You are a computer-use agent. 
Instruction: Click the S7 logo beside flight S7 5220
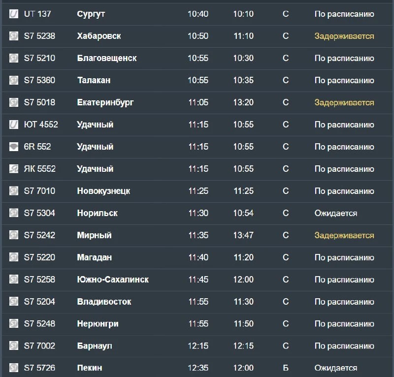tap(14, 257)
